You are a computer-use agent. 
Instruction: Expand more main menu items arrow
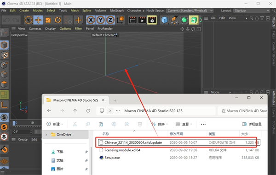tap(144, 11)
